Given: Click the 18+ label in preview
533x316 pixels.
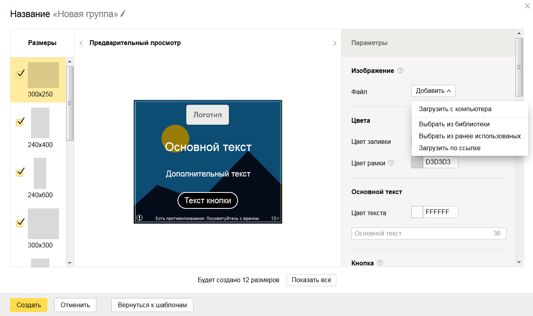Looking at the screenshot, I should 275,218.
